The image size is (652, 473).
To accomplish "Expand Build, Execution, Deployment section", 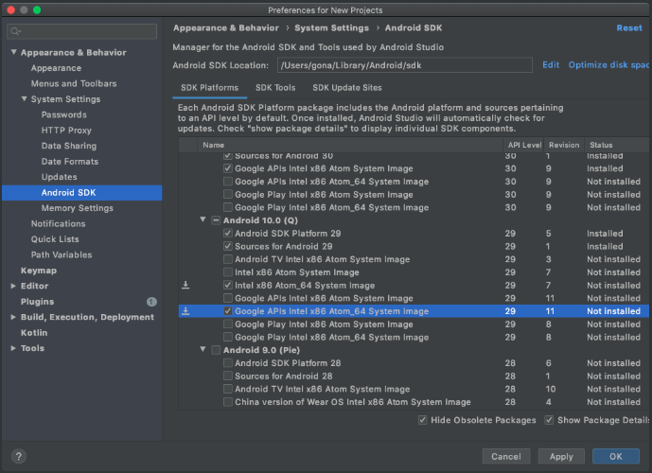I will tap(13, 317).
